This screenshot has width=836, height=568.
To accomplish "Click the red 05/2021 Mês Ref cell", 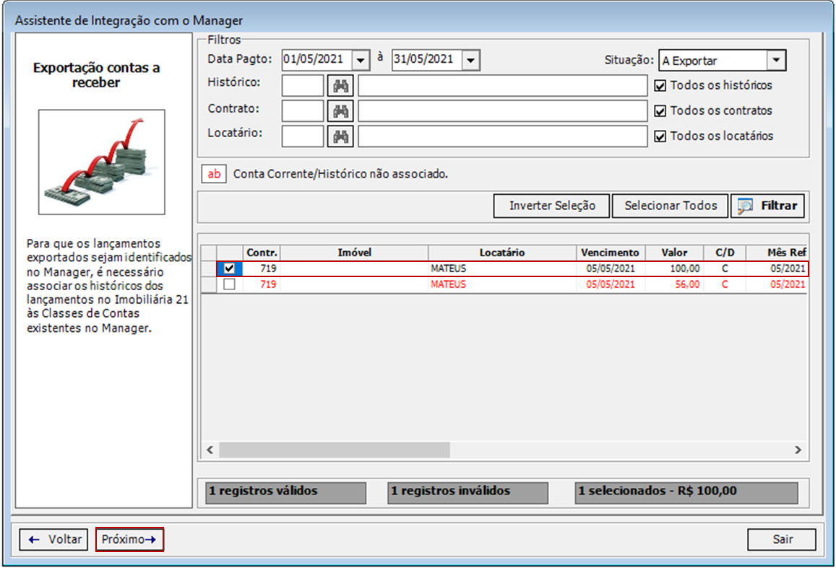I will pos(777,285).
